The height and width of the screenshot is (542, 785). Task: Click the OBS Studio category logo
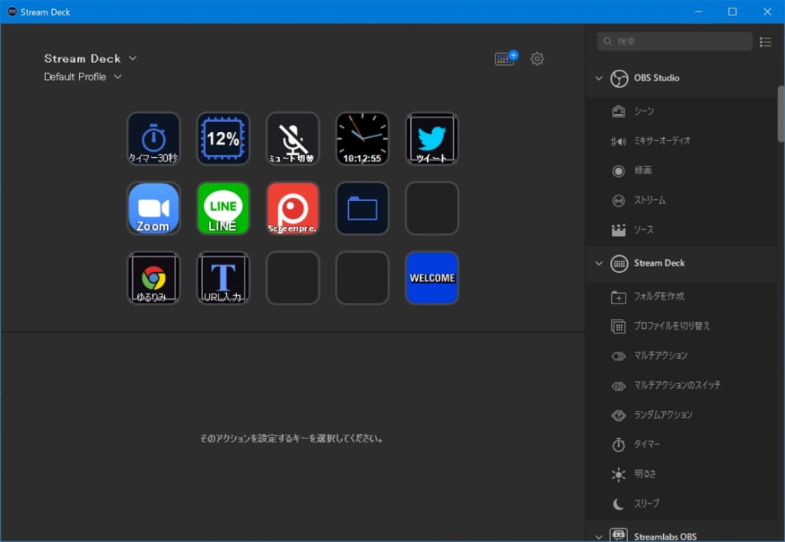(x=619, y=78)
